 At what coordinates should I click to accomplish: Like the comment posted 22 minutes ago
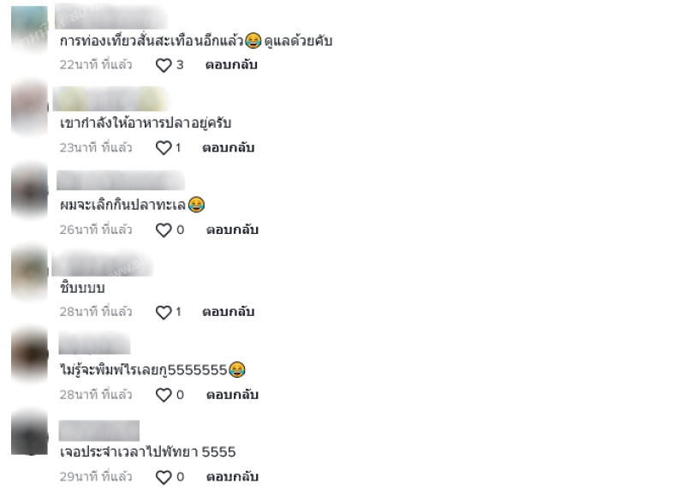[x=164, y=66]
